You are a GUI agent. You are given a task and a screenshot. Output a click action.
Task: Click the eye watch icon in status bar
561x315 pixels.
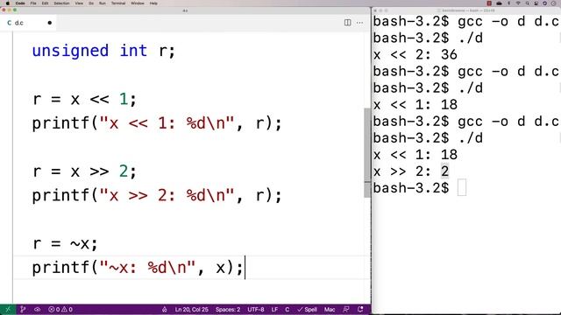pyautogui.click(x=37, y=309)
